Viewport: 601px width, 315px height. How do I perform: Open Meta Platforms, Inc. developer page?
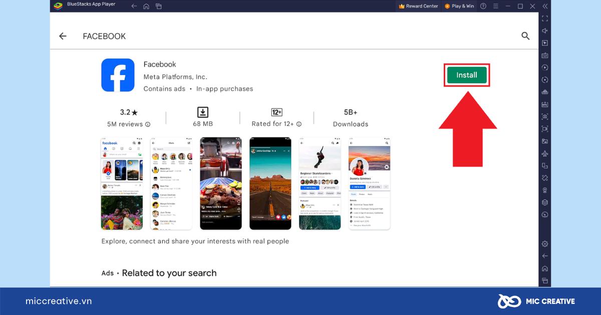(175, 76)
